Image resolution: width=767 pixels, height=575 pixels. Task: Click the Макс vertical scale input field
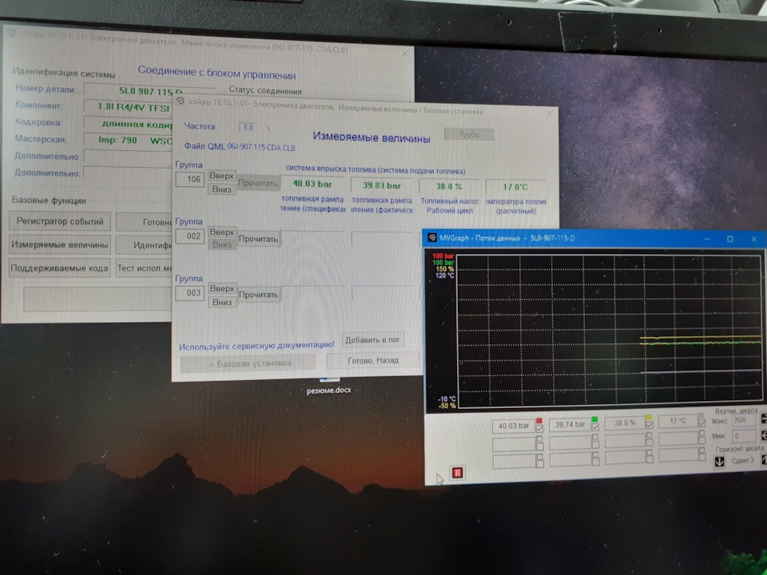click(744, 418)
